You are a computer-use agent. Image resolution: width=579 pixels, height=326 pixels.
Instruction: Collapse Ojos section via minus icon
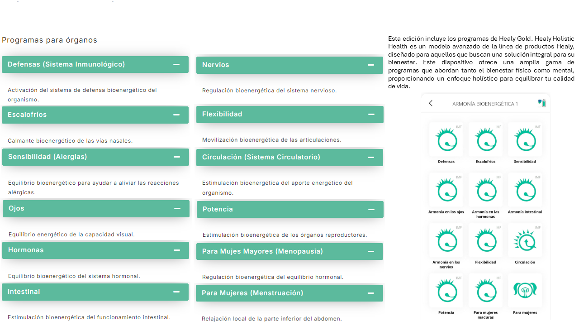click(177, 209)
